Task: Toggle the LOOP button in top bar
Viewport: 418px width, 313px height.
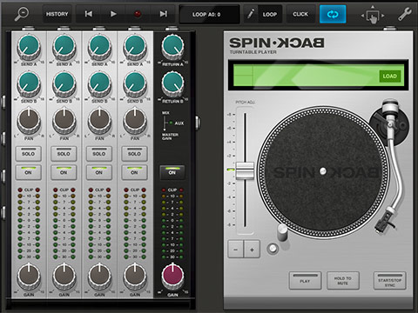Action: pyautogui.click(x=270, y=14)
